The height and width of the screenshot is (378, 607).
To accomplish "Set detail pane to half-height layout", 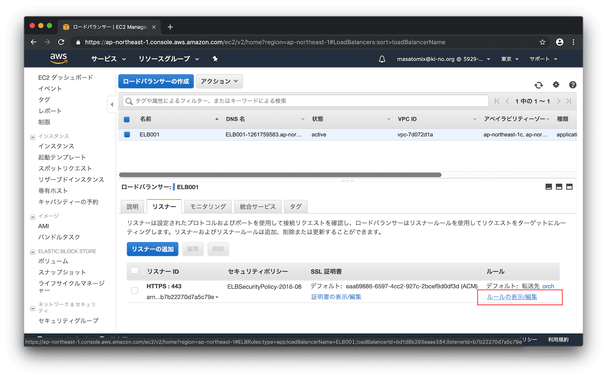I will (x=559, y=187).
